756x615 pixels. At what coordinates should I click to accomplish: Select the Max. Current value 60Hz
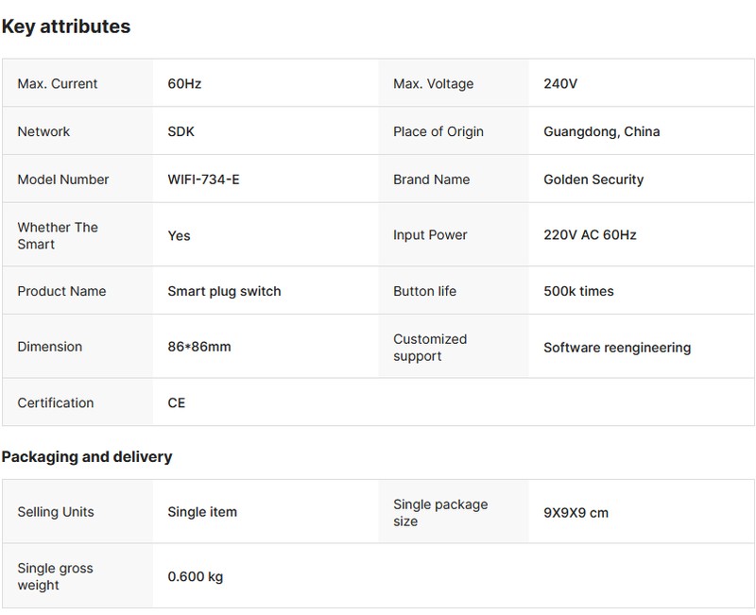pos(184,84)
